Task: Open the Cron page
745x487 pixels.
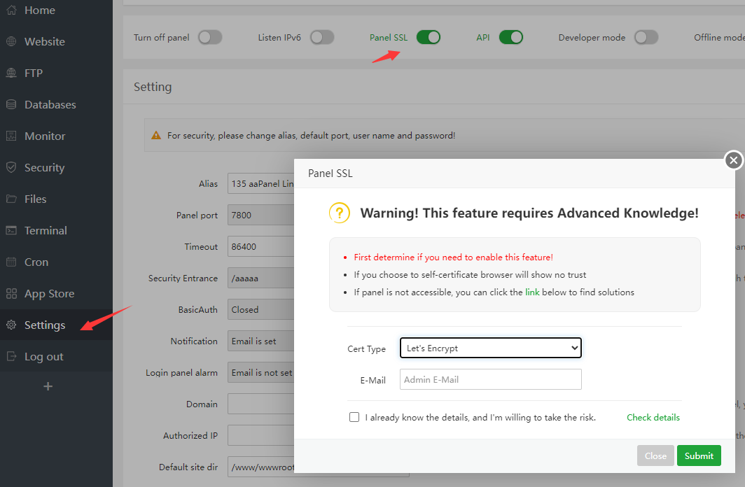Action: (36, 262)
